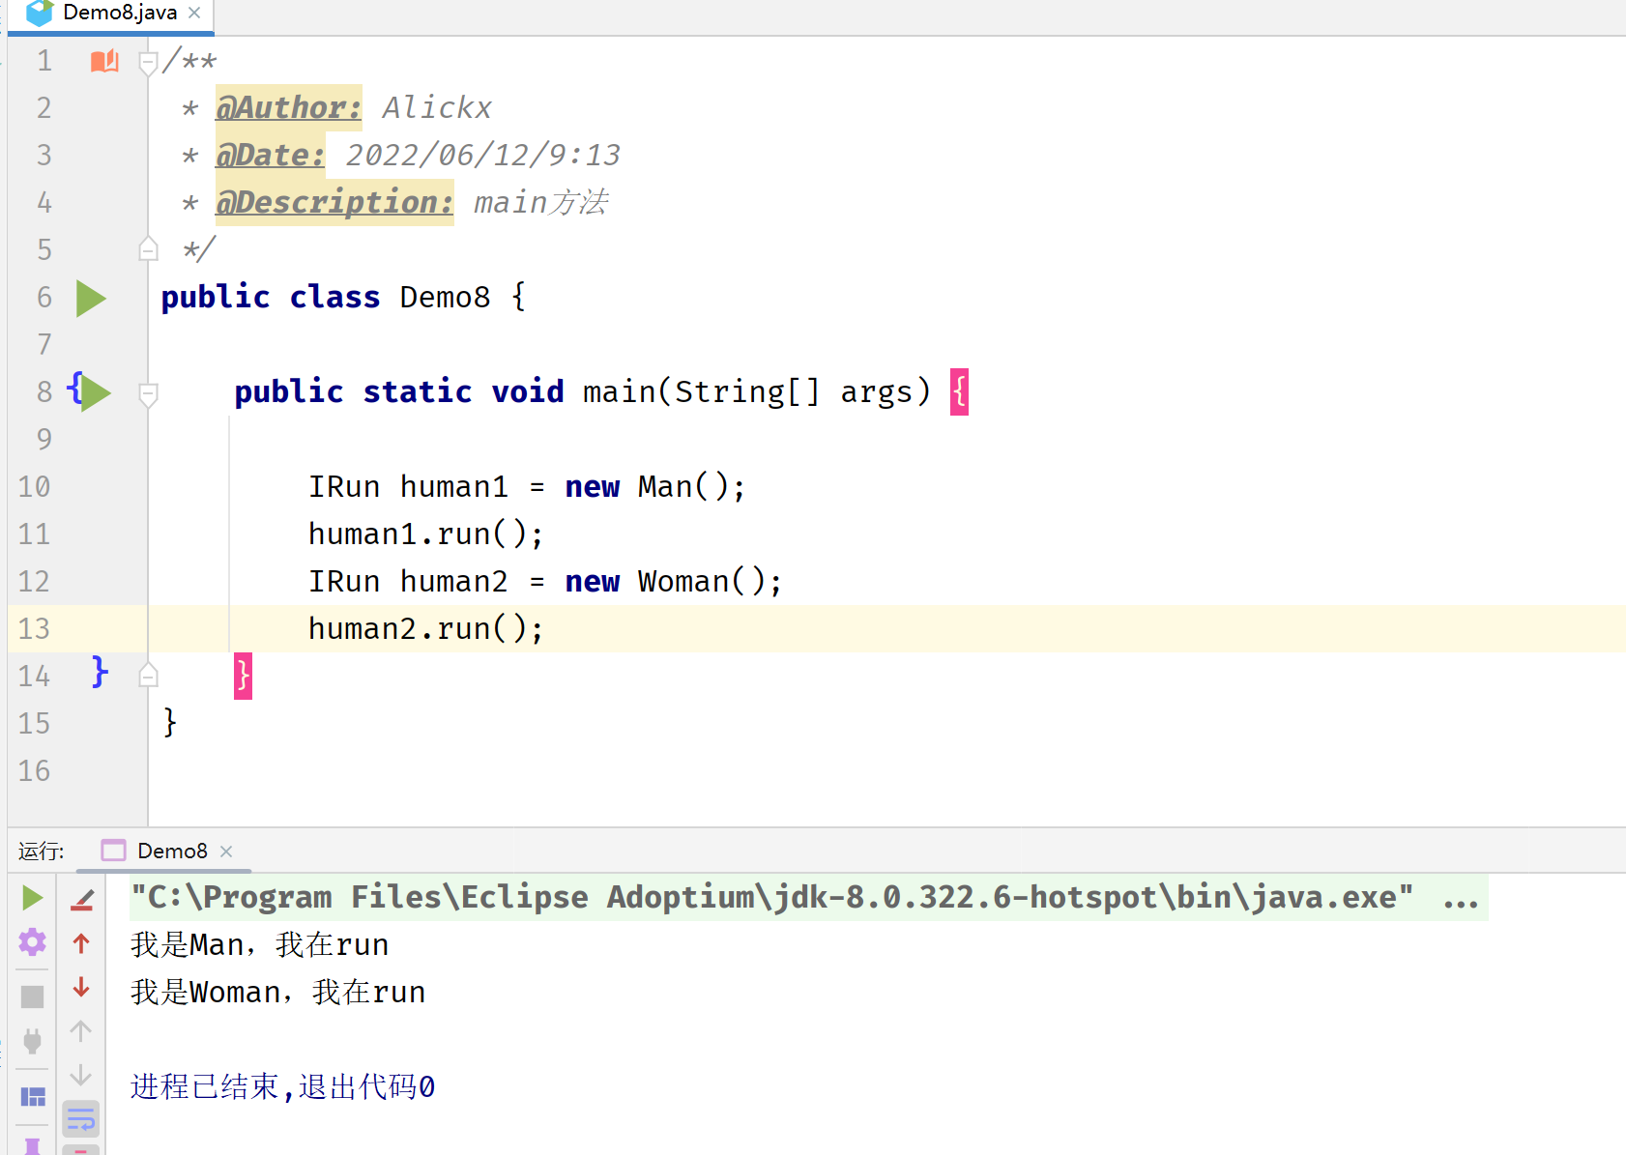Click the main(String[] args) signature
Viewport: 1626px width, 1155px height.
(x=757, y=391)
